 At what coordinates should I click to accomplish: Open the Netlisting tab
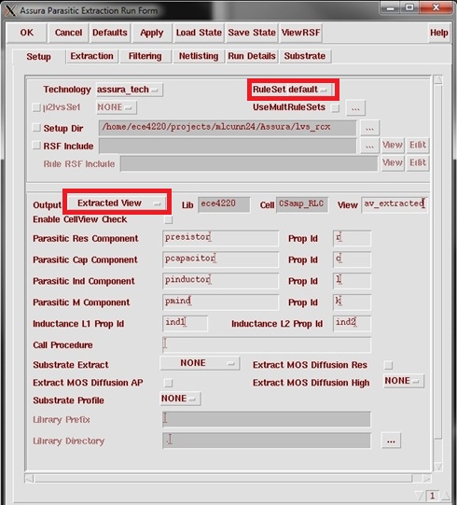tap(199, 56)
